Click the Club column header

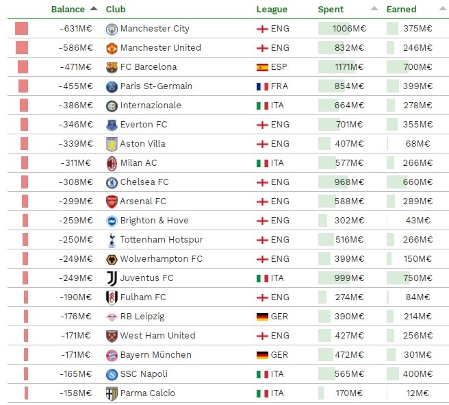[115, 10]
